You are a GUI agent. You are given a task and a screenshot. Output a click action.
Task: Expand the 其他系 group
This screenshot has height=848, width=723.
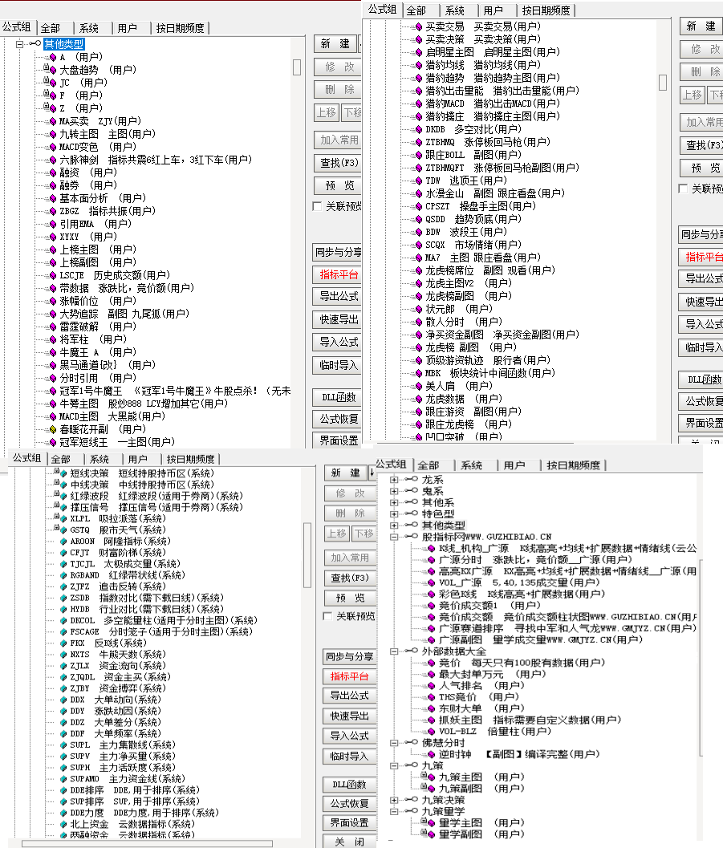394,502
